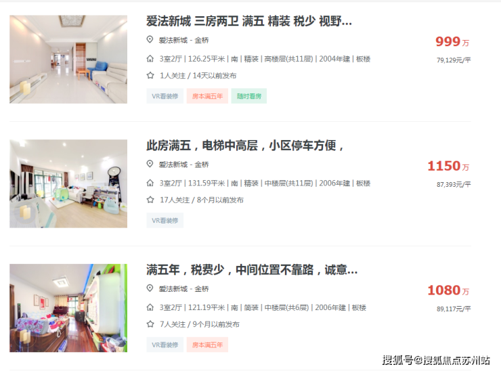Click 随时看房 green tag

pos(249,96)
